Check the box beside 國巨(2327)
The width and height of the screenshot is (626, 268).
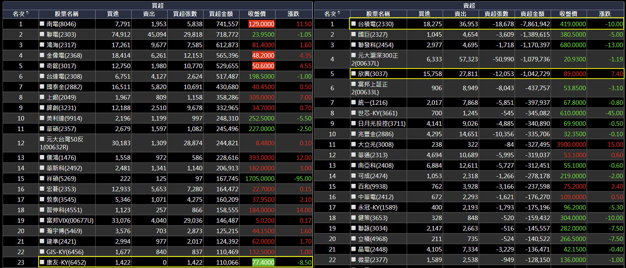[x=353, y=34]
